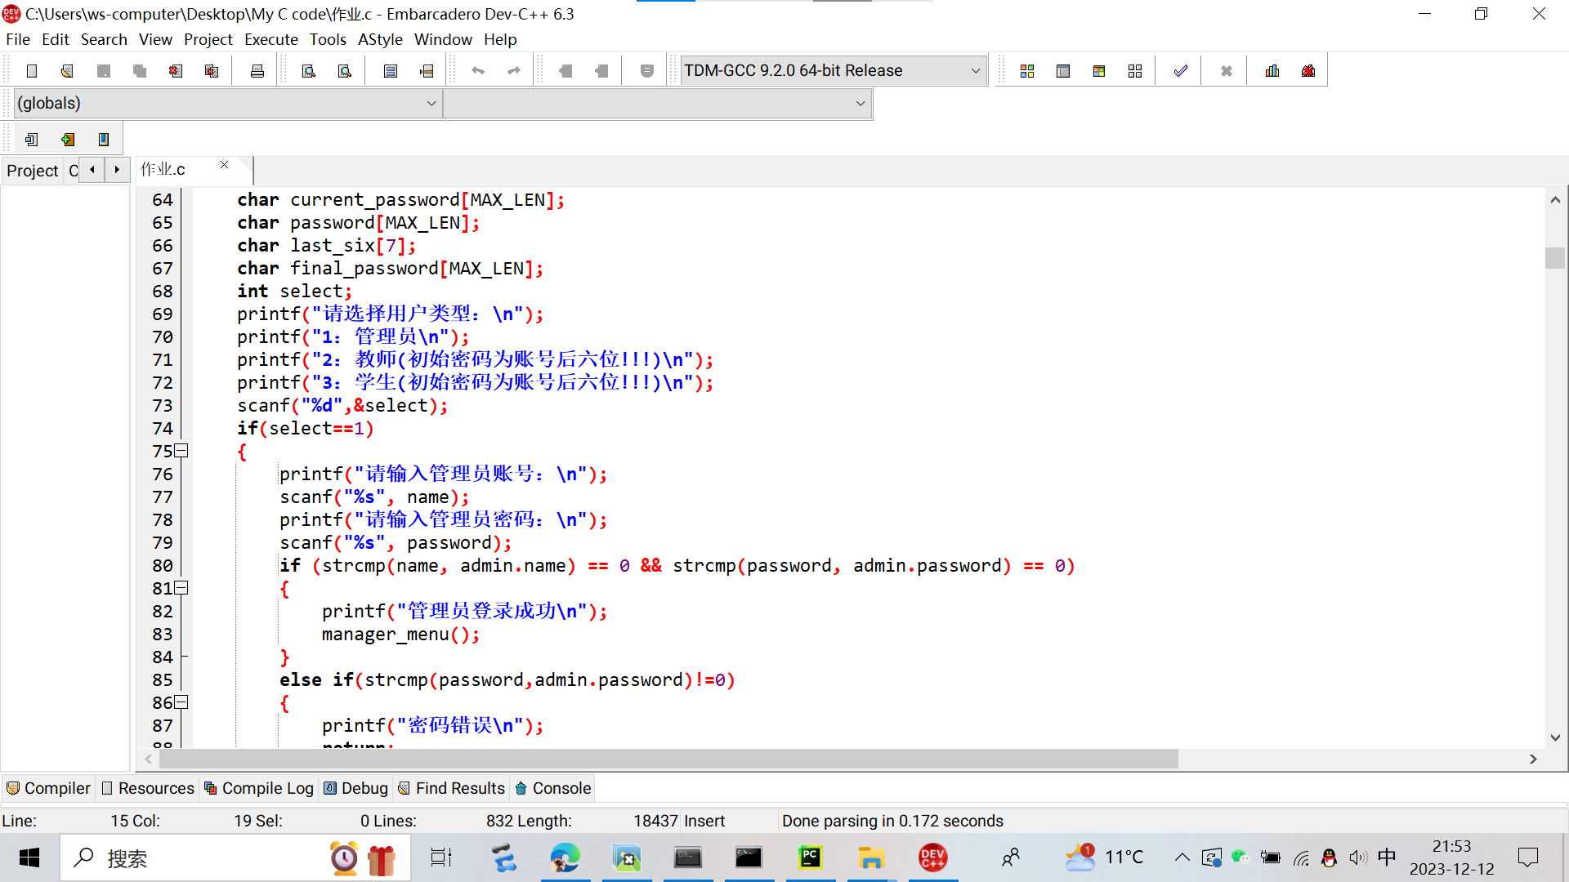
Task: Delete profiling information icon
Action: coord(1308,71)
